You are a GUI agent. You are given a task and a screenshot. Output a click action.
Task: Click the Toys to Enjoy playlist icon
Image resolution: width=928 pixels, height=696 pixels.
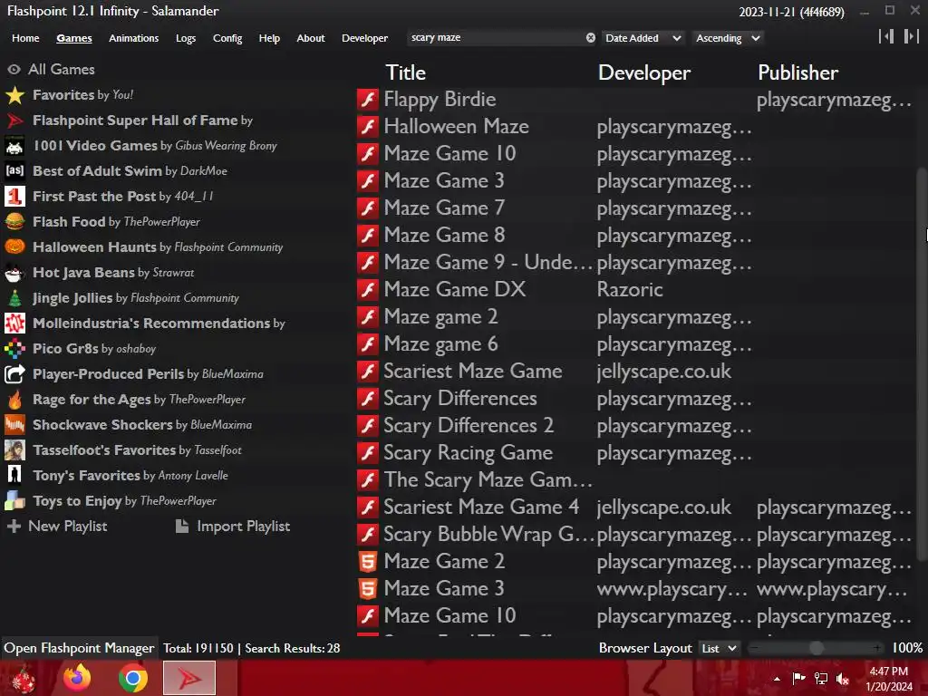point(14,500)
